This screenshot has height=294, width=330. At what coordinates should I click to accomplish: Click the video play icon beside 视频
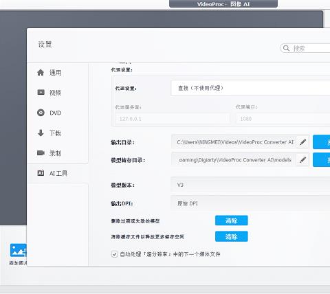(41, 92)
